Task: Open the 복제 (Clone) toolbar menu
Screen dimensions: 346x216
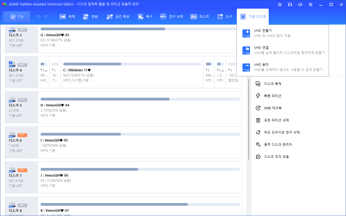Action: [67, 17]
